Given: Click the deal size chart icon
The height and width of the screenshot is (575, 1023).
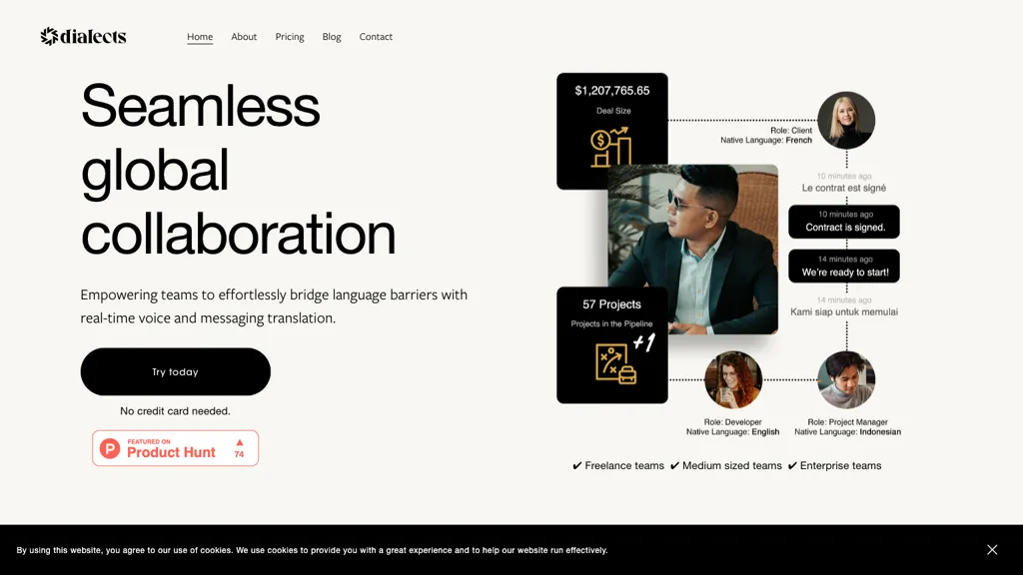Looking at the screenshot, I should coord(610,147).
